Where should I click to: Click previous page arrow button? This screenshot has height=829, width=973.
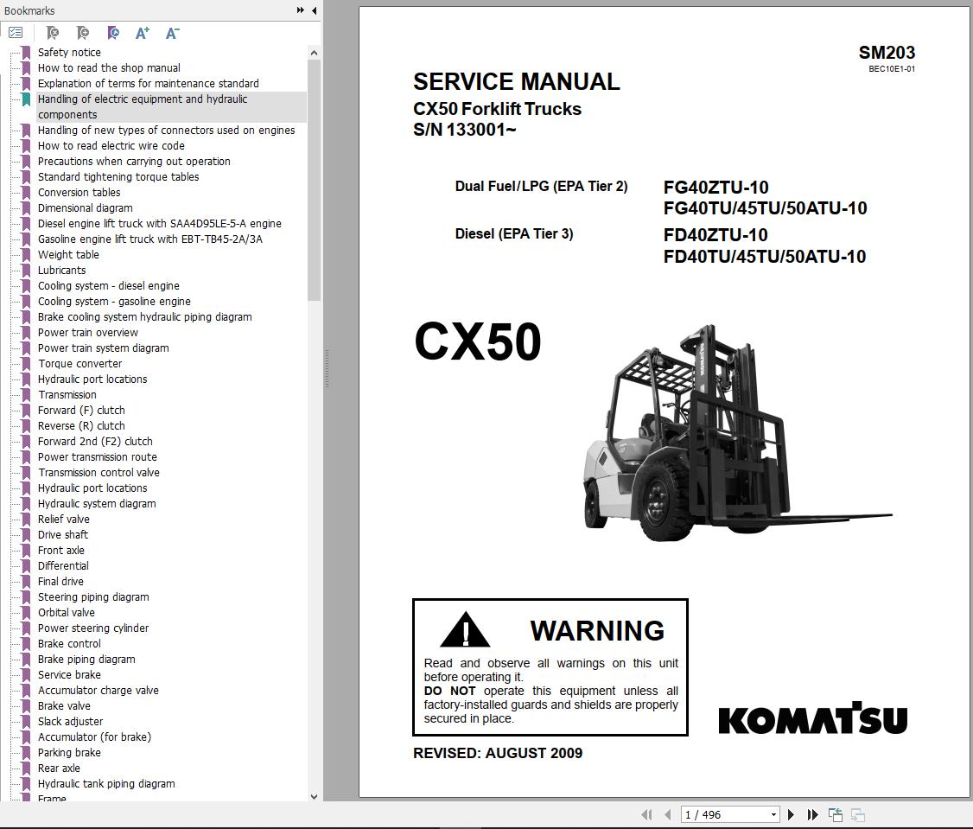coord(667,814)
